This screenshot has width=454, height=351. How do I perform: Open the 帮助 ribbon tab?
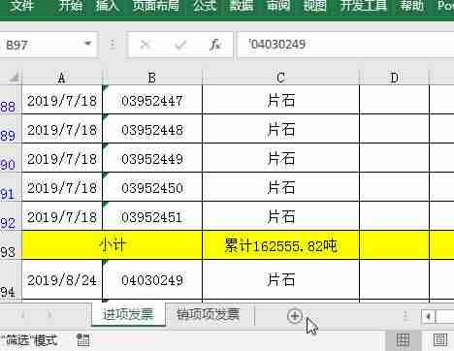(411, 6)
